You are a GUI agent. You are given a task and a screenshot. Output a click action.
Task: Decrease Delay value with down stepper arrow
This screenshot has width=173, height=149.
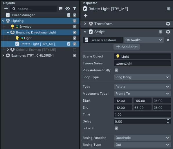point(168,123)
